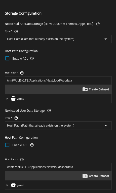This screenshot has width=116, height=193.
Task: Open help tooltip next to AppData Type label
Action: [16, 31]
